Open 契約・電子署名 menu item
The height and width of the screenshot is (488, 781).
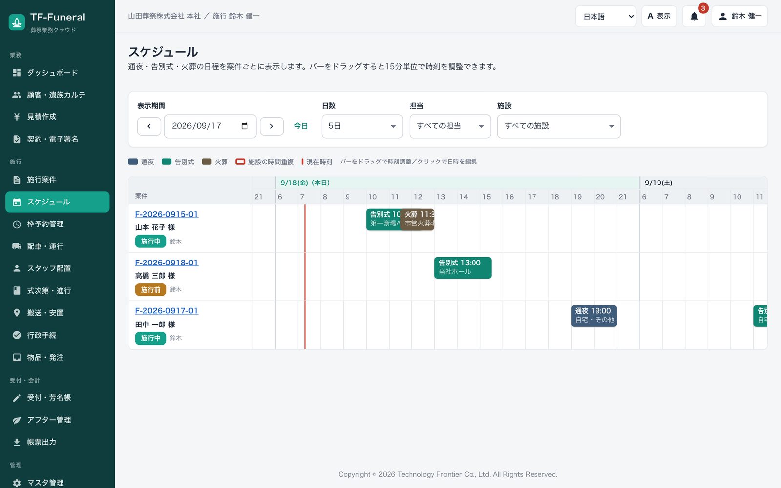click(57, 139)
